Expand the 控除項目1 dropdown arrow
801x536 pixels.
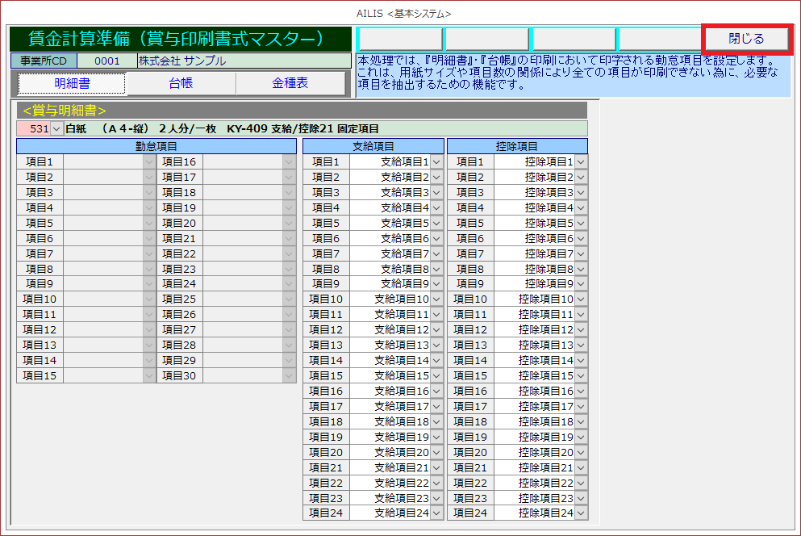[581, 162]
